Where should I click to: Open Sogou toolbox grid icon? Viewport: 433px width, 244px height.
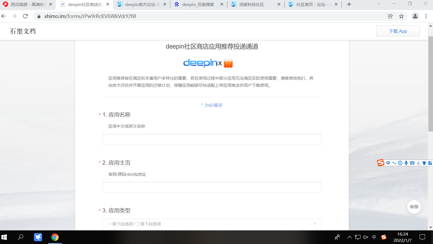[430, 163]
